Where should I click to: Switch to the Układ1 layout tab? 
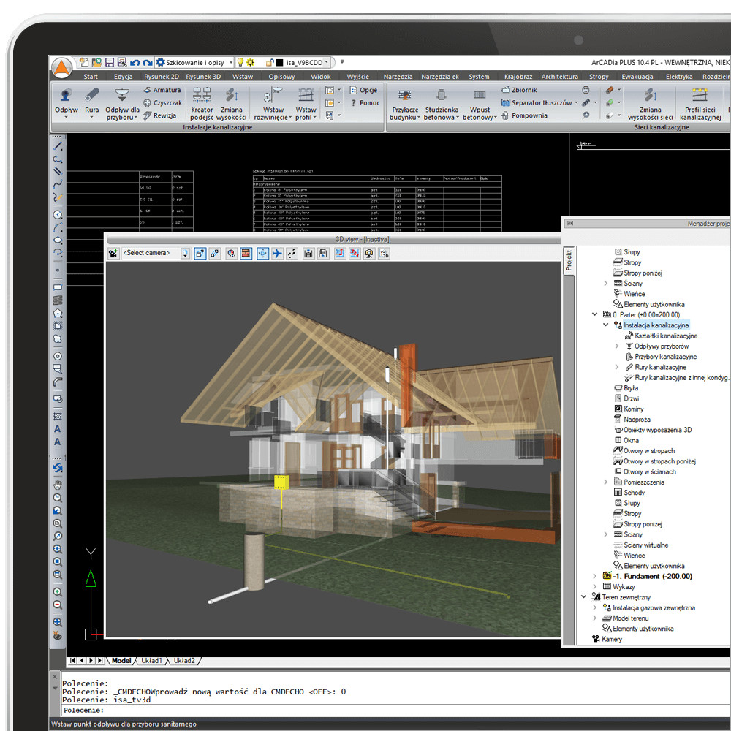pyautogui.click(x=151, y=661)
